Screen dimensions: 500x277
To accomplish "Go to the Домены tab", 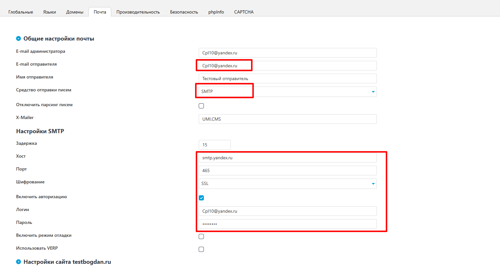I will (75, 12).
